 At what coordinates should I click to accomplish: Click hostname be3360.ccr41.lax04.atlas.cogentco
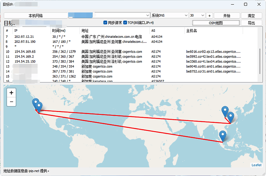pyautogui.click(x=213, y=61)
